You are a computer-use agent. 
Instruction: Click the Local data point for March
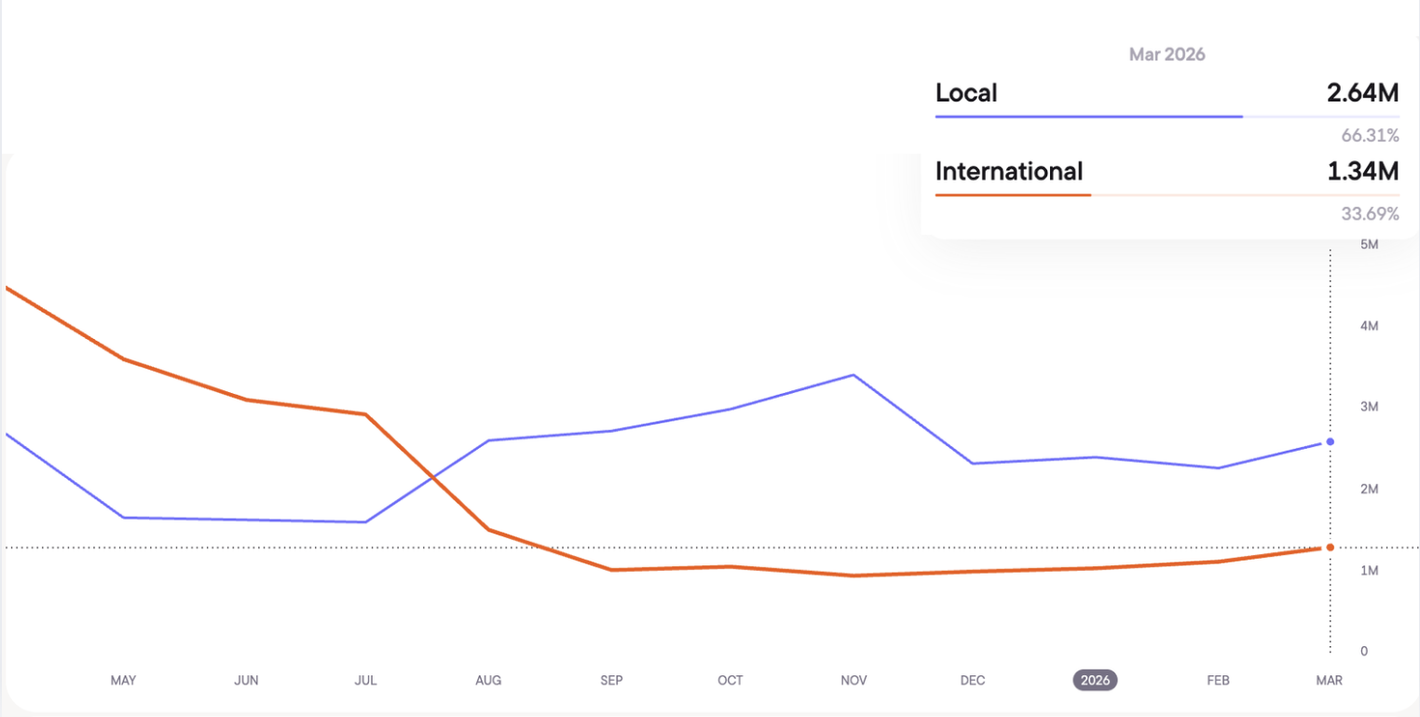point(1330,441)
